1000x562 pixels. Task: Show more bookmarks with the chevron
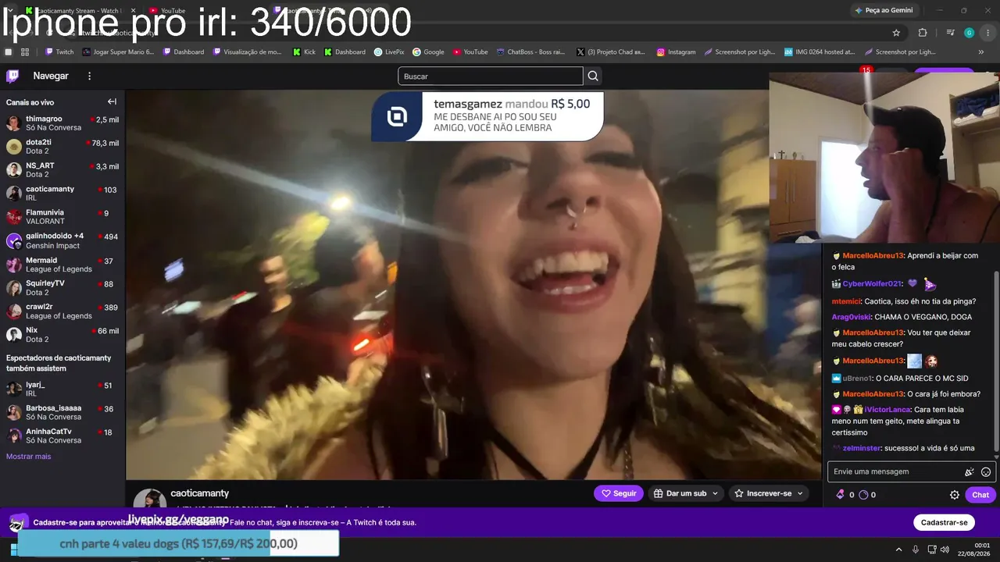(982, 52)
